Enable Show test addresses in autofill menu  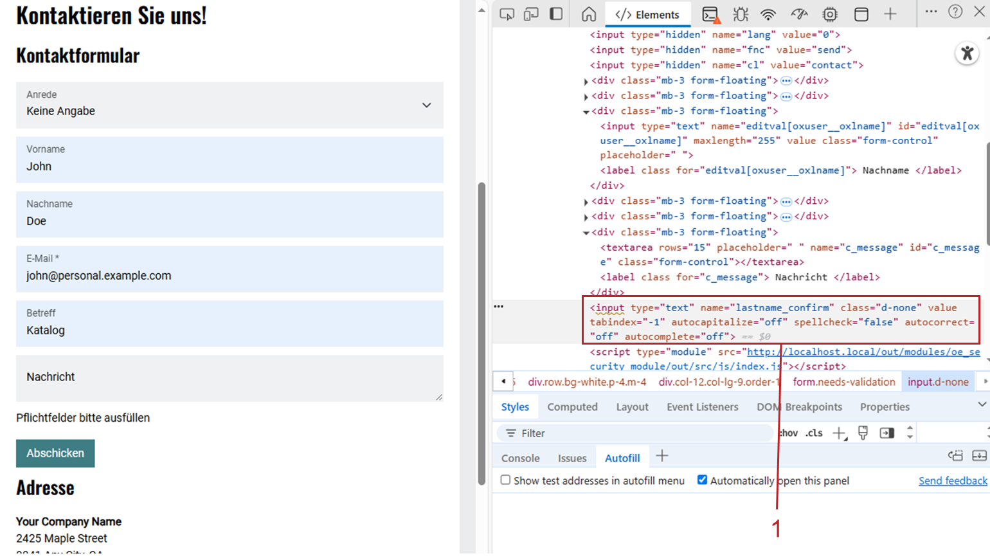[506, 480]
